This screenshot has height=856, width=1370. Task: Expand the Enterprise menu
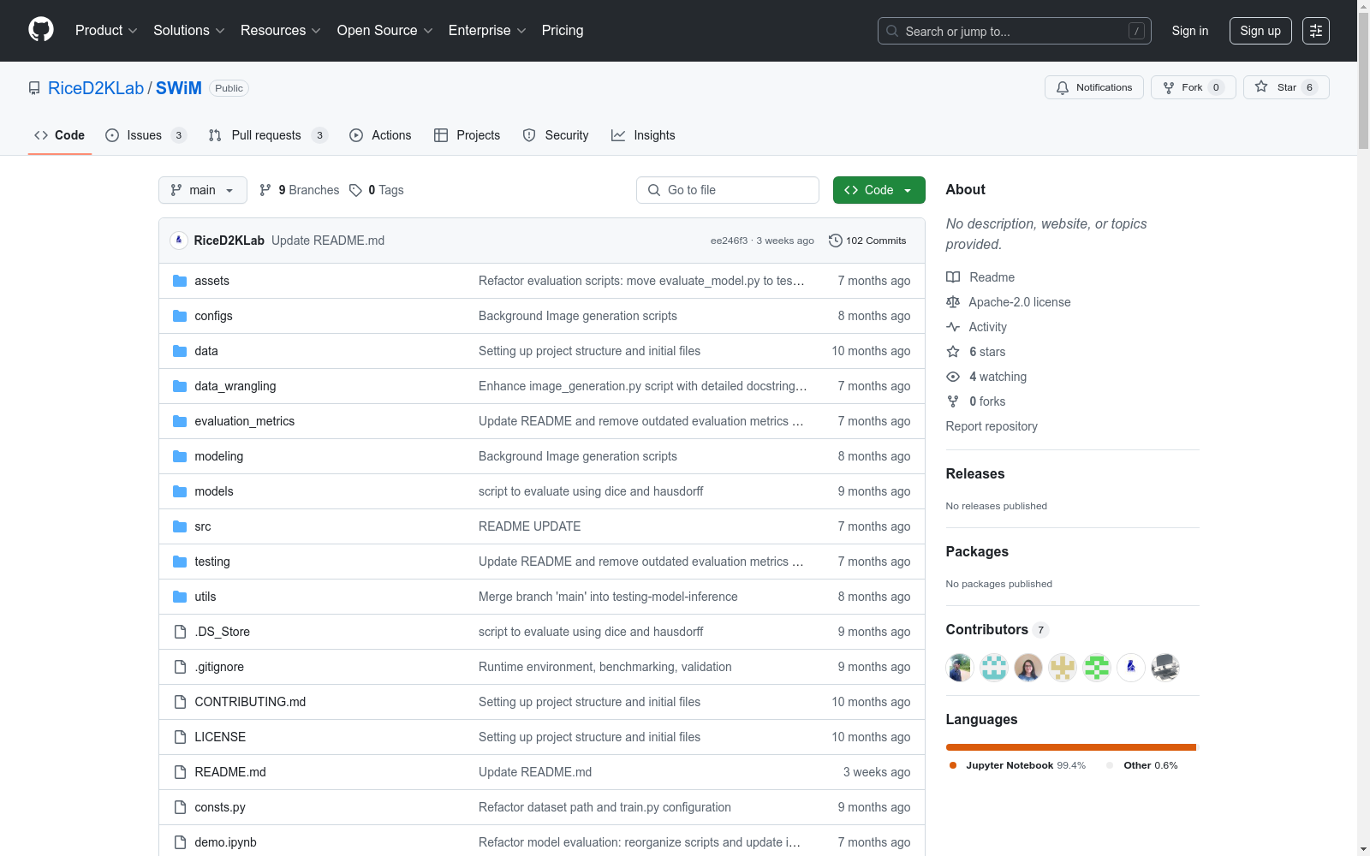[487, 31]
